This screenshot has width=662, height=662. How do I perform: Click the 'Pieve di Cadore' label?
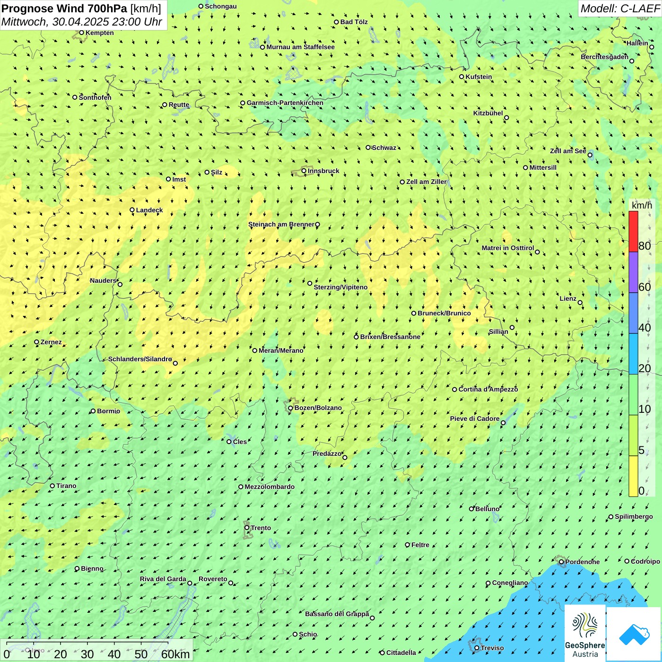tap(475, 418)
